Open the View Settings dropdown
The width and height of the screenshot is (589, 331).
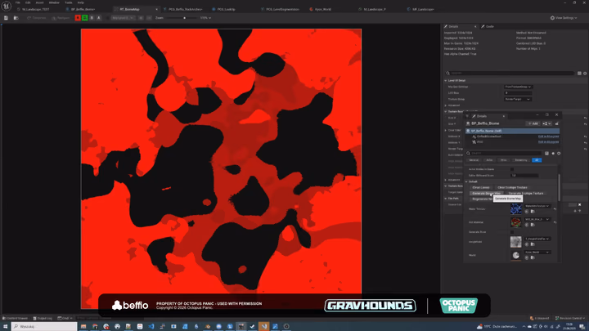point(564,18)
